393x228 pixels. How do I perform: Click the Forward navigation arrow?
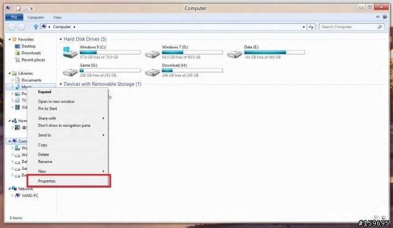pyautogui.click(x=21, y=27)
